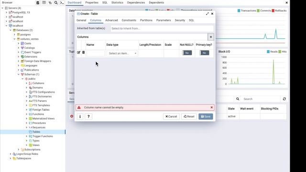The height and width of the screenshot is (172, 306).
Task: Toggle the Rollbacks legend entry
Action: click(279, 11)
